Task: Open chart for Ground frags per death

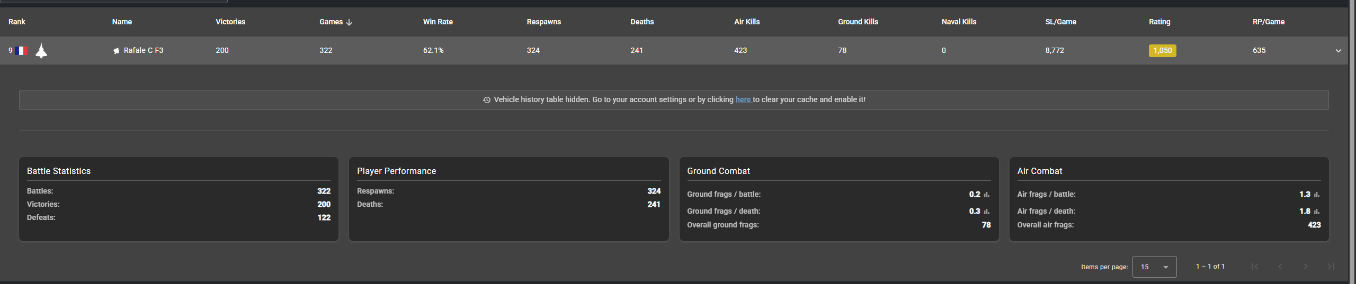Action: coord(986,212)
